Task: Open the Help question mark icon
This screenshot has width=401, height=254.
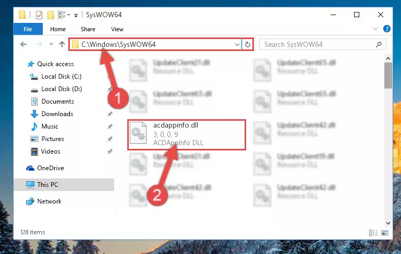Action: tap(387, 29)
